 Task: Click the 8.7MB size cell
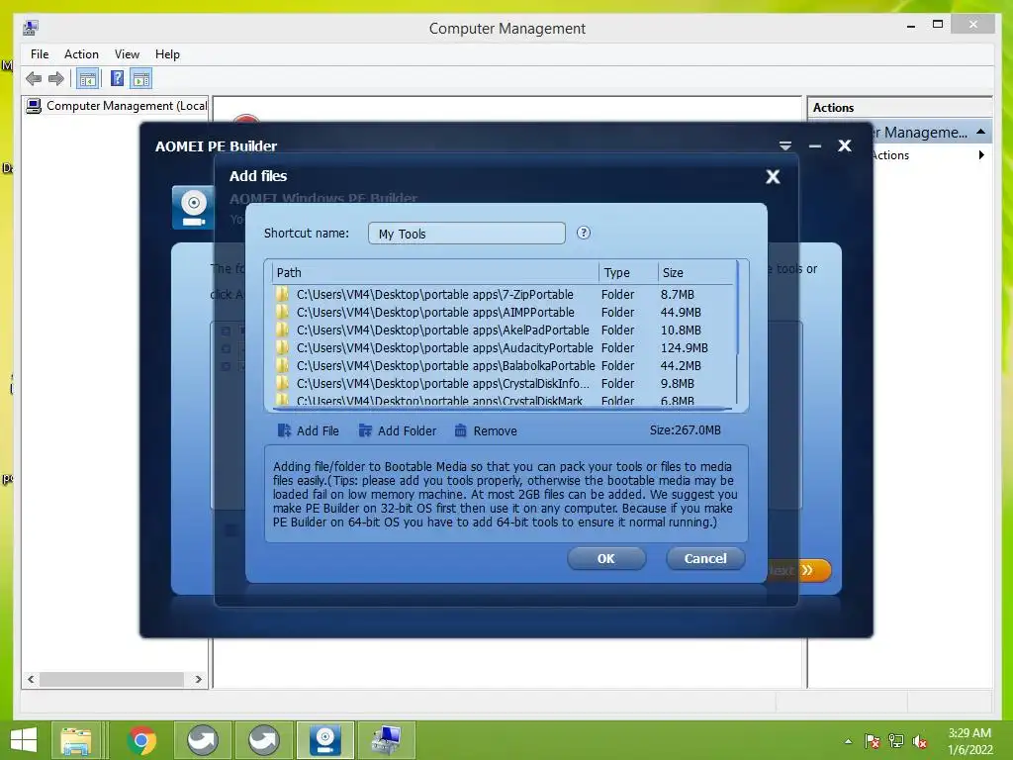coord(677,295)
